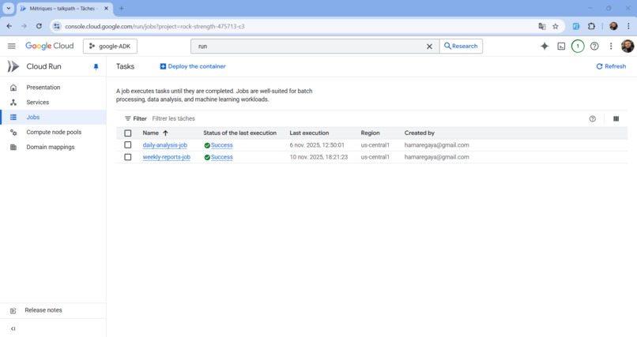Image resolution: width=637 pixels, height=337 pixels.
Task: Reload the page with browser refresh icon
Action: (x=39, y=26)
